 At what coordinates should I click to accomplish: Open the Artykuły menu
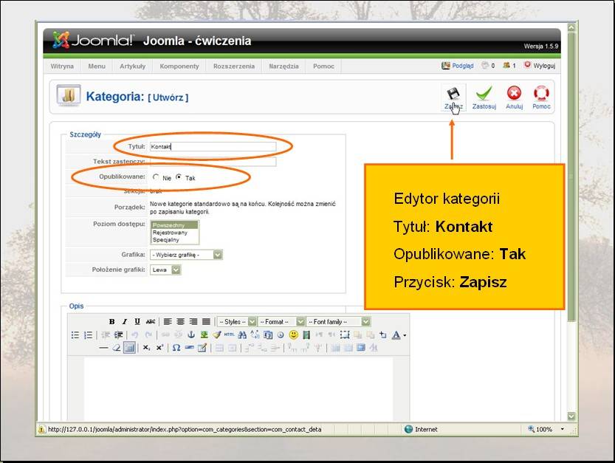click(133, 66)
